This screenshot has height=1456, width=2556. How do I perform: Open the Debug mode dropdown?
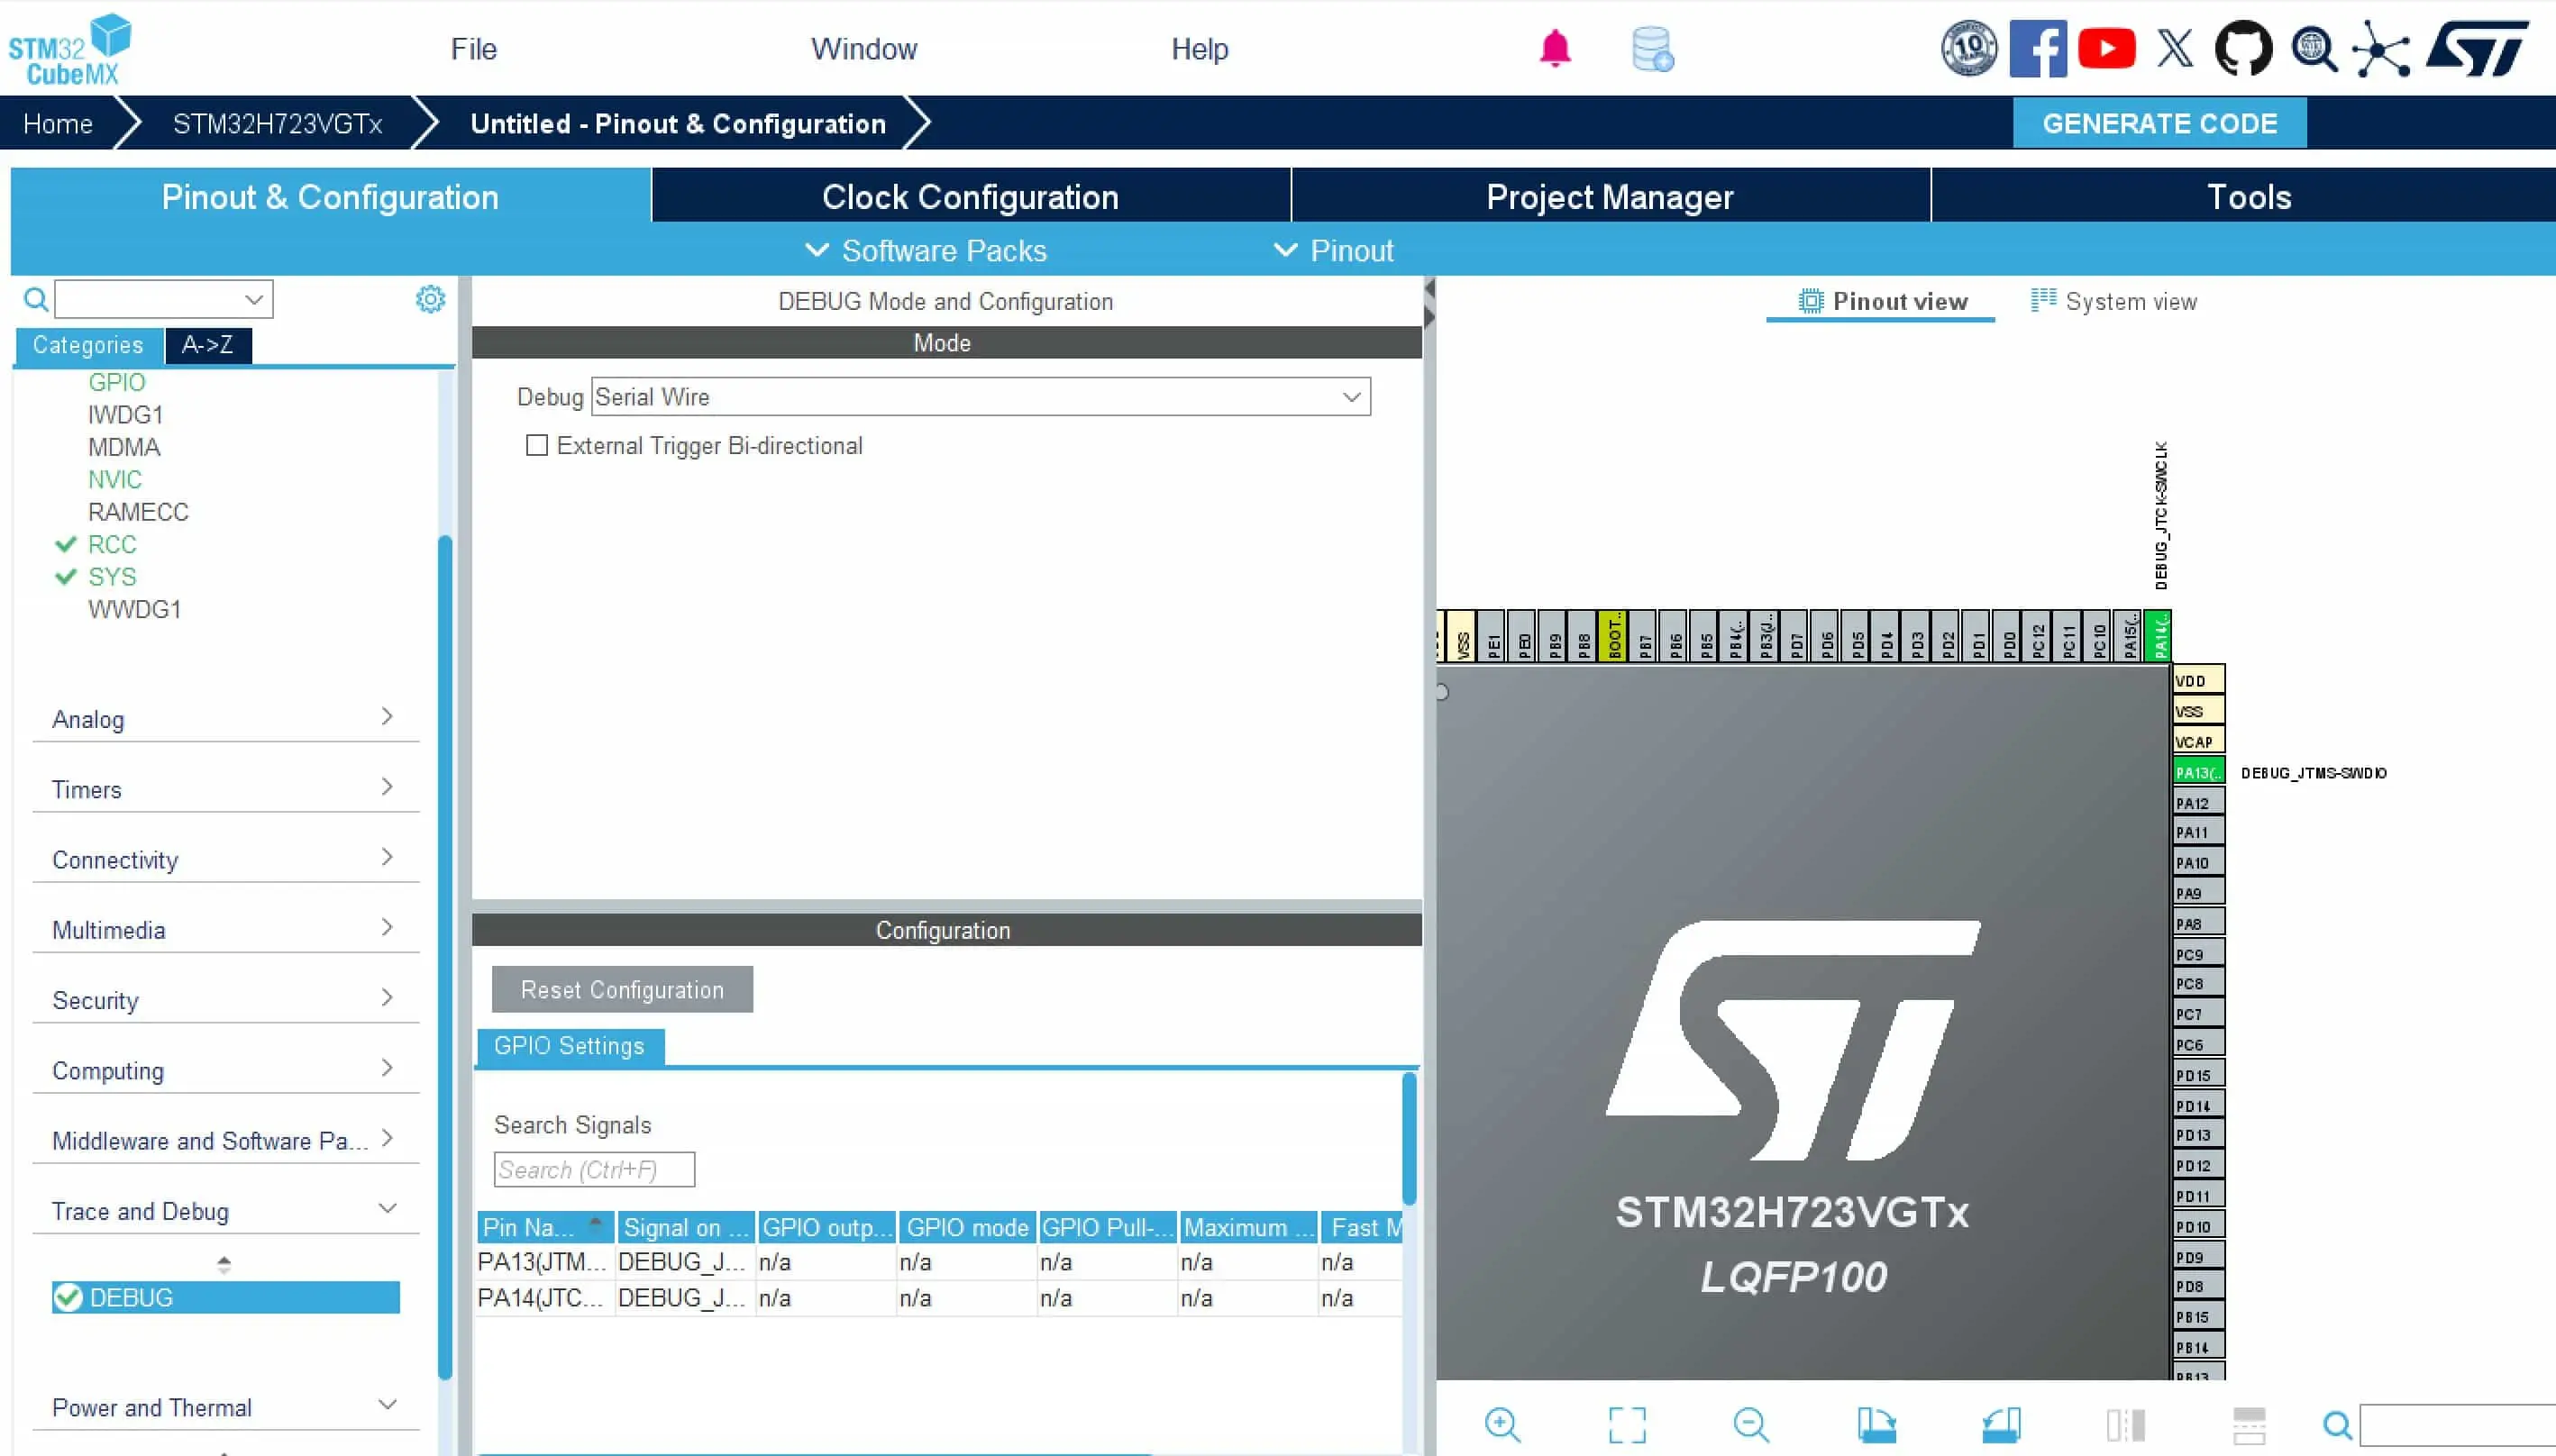tap(980, 397)
